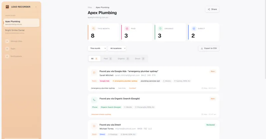The image size is (266, 139).
Task: Click the Direct layers icon
Action: pyautogui.click(x=194, y=28)
